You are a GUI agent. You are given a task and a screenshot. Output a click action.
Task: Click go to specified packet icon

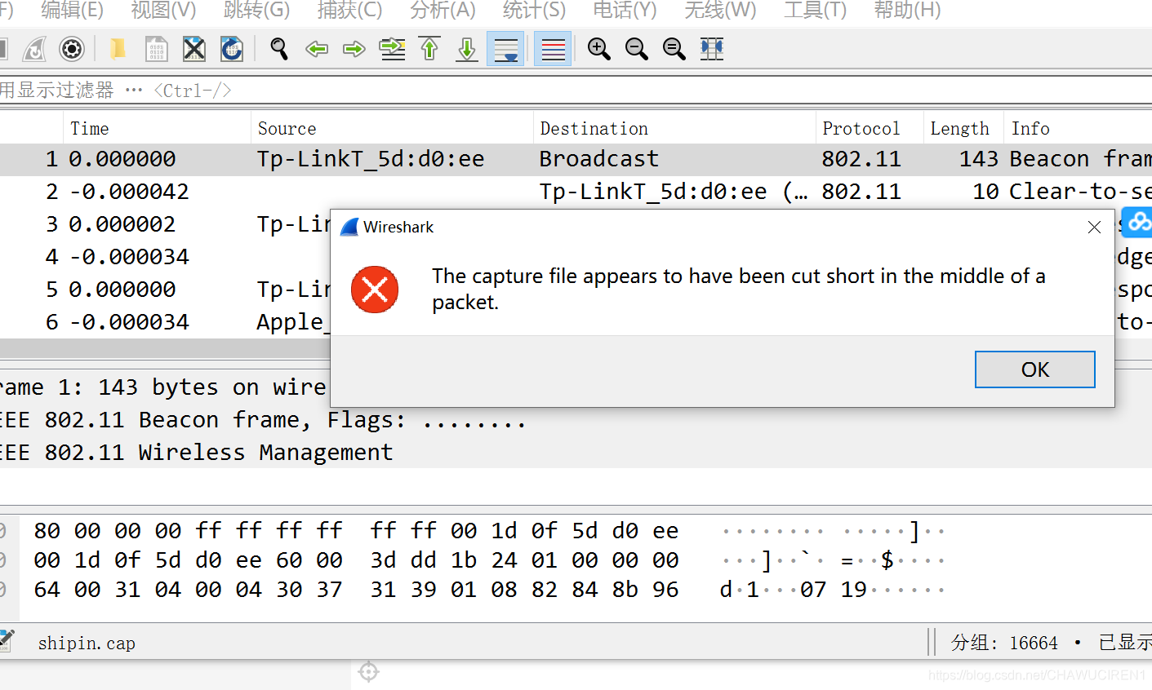tap(393, 49)
